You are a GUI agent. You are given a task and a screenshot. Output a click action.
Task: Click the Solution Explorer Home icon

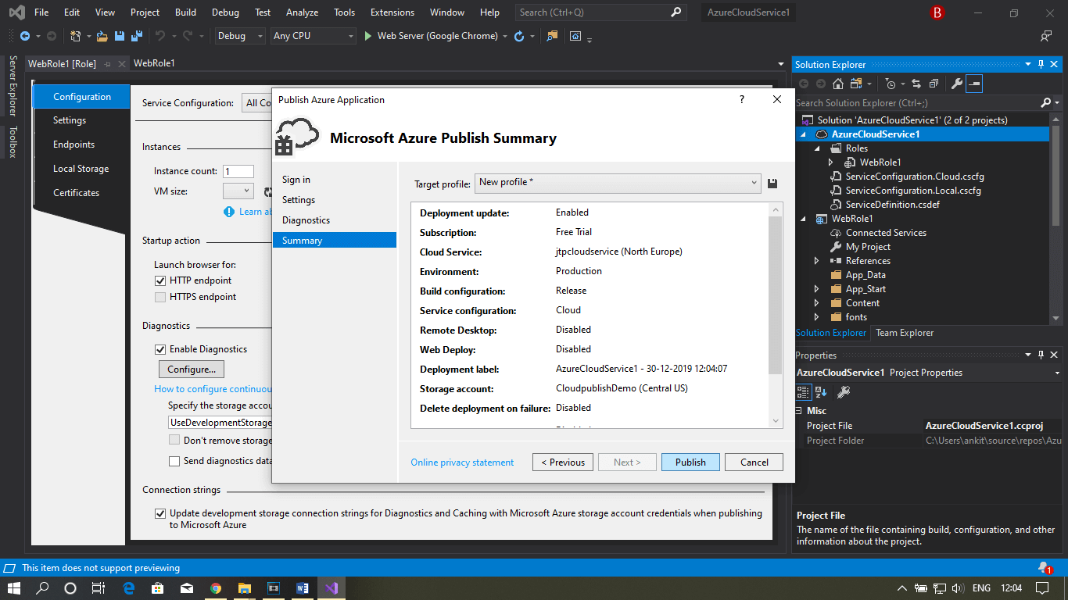click(838, 84)
